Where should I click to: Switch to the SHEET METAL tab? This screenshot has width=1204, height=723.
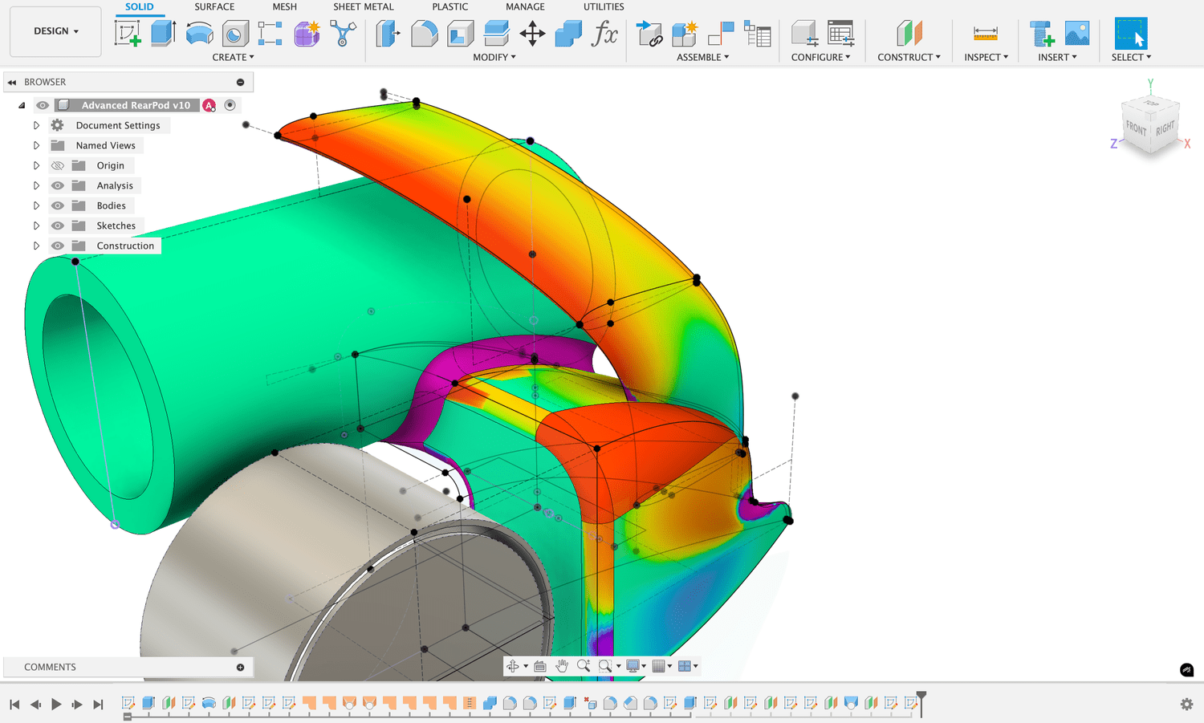tap(364, 6)
